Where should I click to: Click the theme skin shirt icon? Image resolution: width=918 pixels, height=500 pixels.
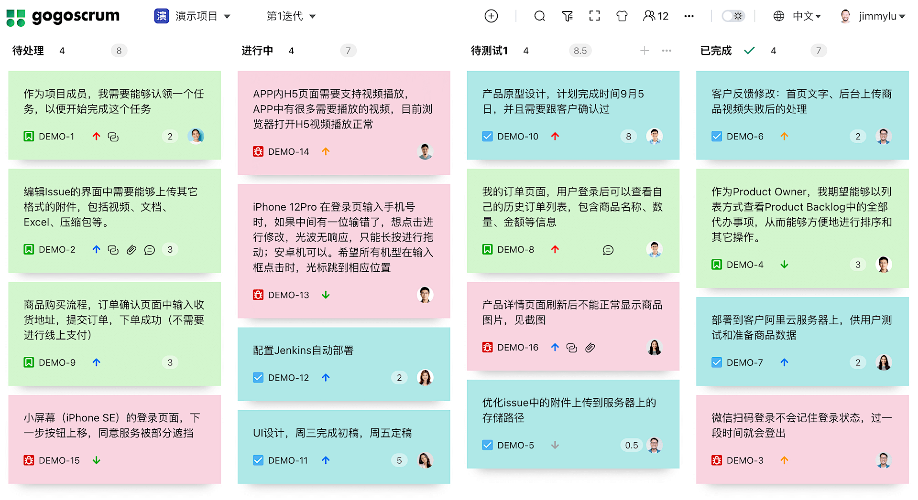tap(622, 16)
